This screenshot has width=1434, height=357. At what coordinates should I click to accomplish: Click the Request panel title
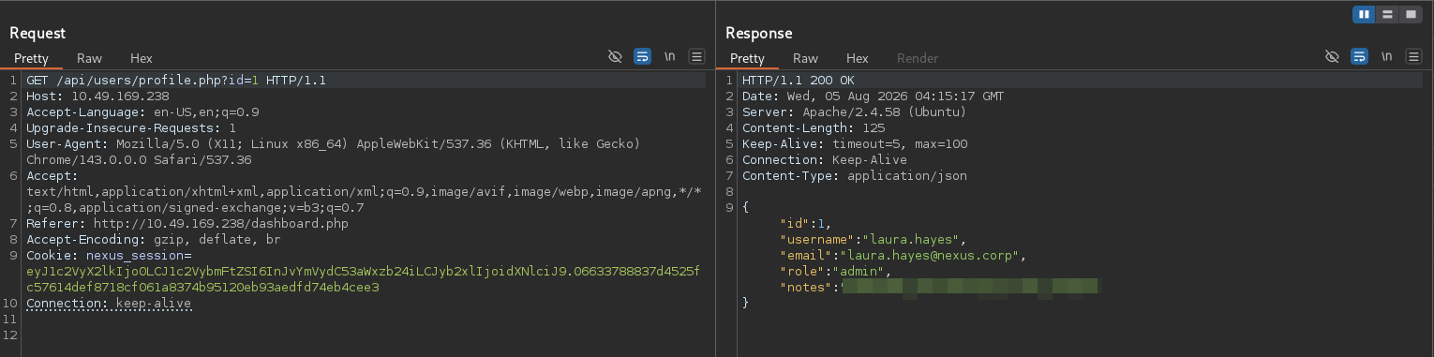(x=37, y=33)
